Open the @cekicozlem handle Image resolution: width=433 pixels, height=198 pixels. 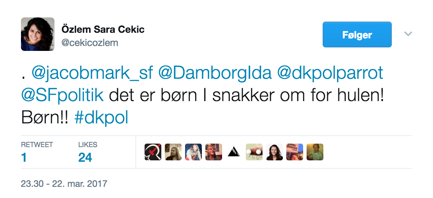click(x=90, y=43)
